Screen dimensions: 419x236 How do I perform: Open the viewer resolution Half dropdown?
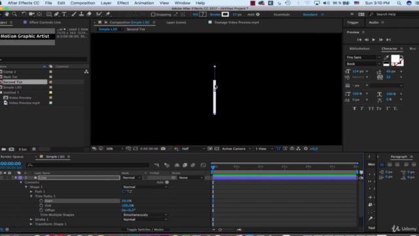[193, 149]
